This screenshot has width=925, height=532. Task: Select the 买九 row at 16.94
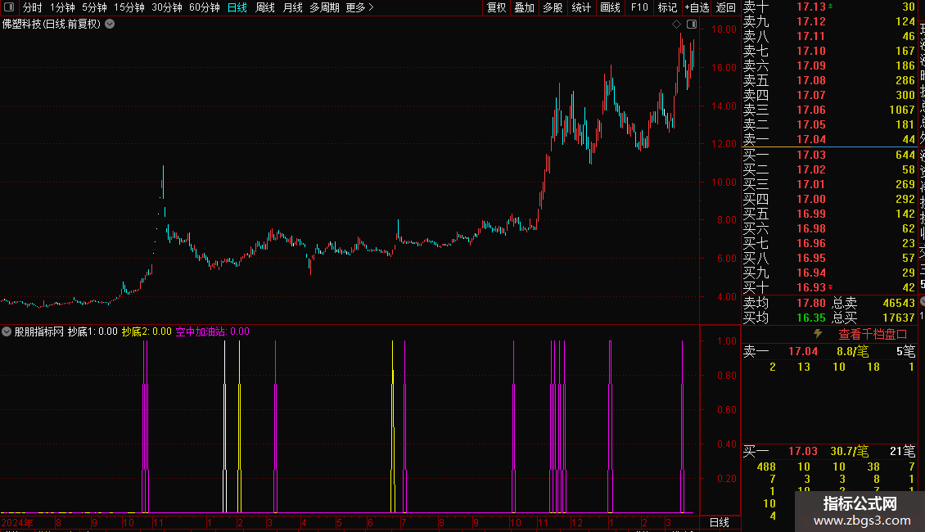(829, 273)
